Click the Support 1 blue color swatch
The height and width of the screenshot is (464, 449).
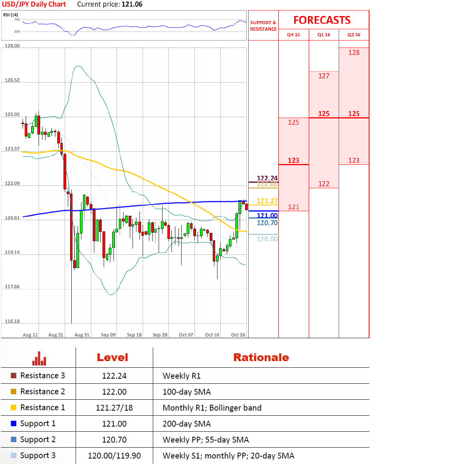coord(14,423)
